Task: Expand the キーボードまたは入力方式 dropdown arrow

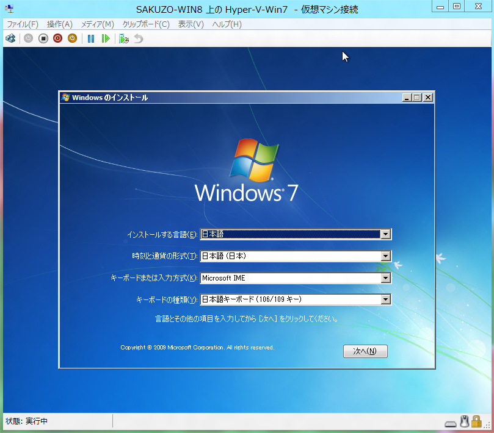Action: tap(386, 278)
